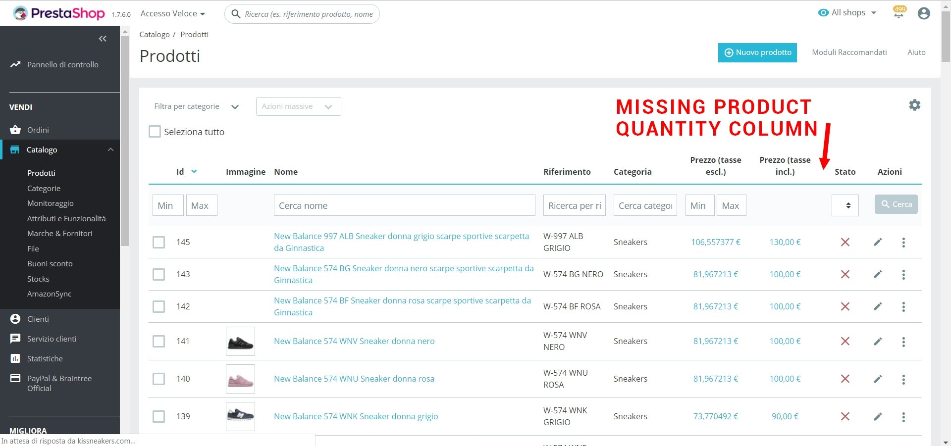
Task: Select checkbox for product 139
Action: click(158, 416)
